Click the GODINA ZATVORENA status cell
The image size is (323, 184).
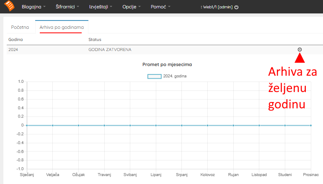[110, 49]
